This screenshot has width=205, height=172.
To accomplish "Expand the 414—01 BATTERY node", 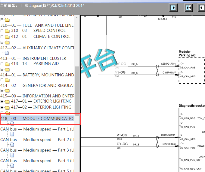I will [2, 69].
